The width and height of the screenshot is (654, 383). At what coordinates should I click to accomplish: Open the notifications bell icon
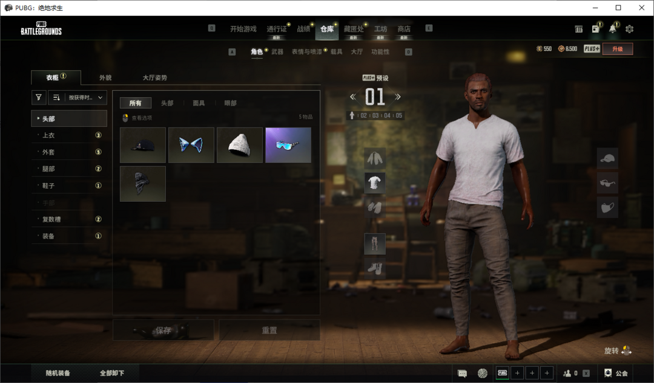[x=612, y=29]
